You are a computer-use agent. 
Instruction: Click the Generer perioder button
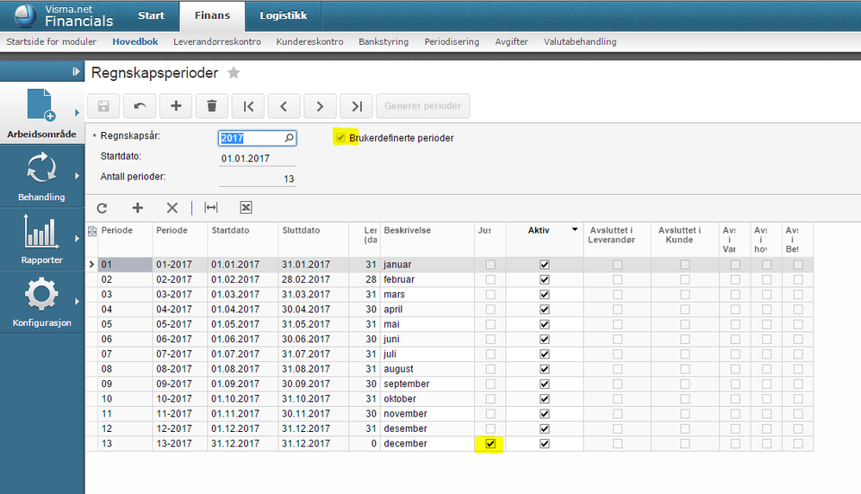point(423,106)
